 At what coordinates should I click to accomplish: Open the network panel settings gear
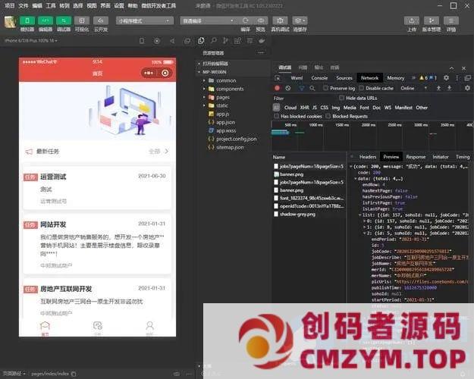coord(467,88)
